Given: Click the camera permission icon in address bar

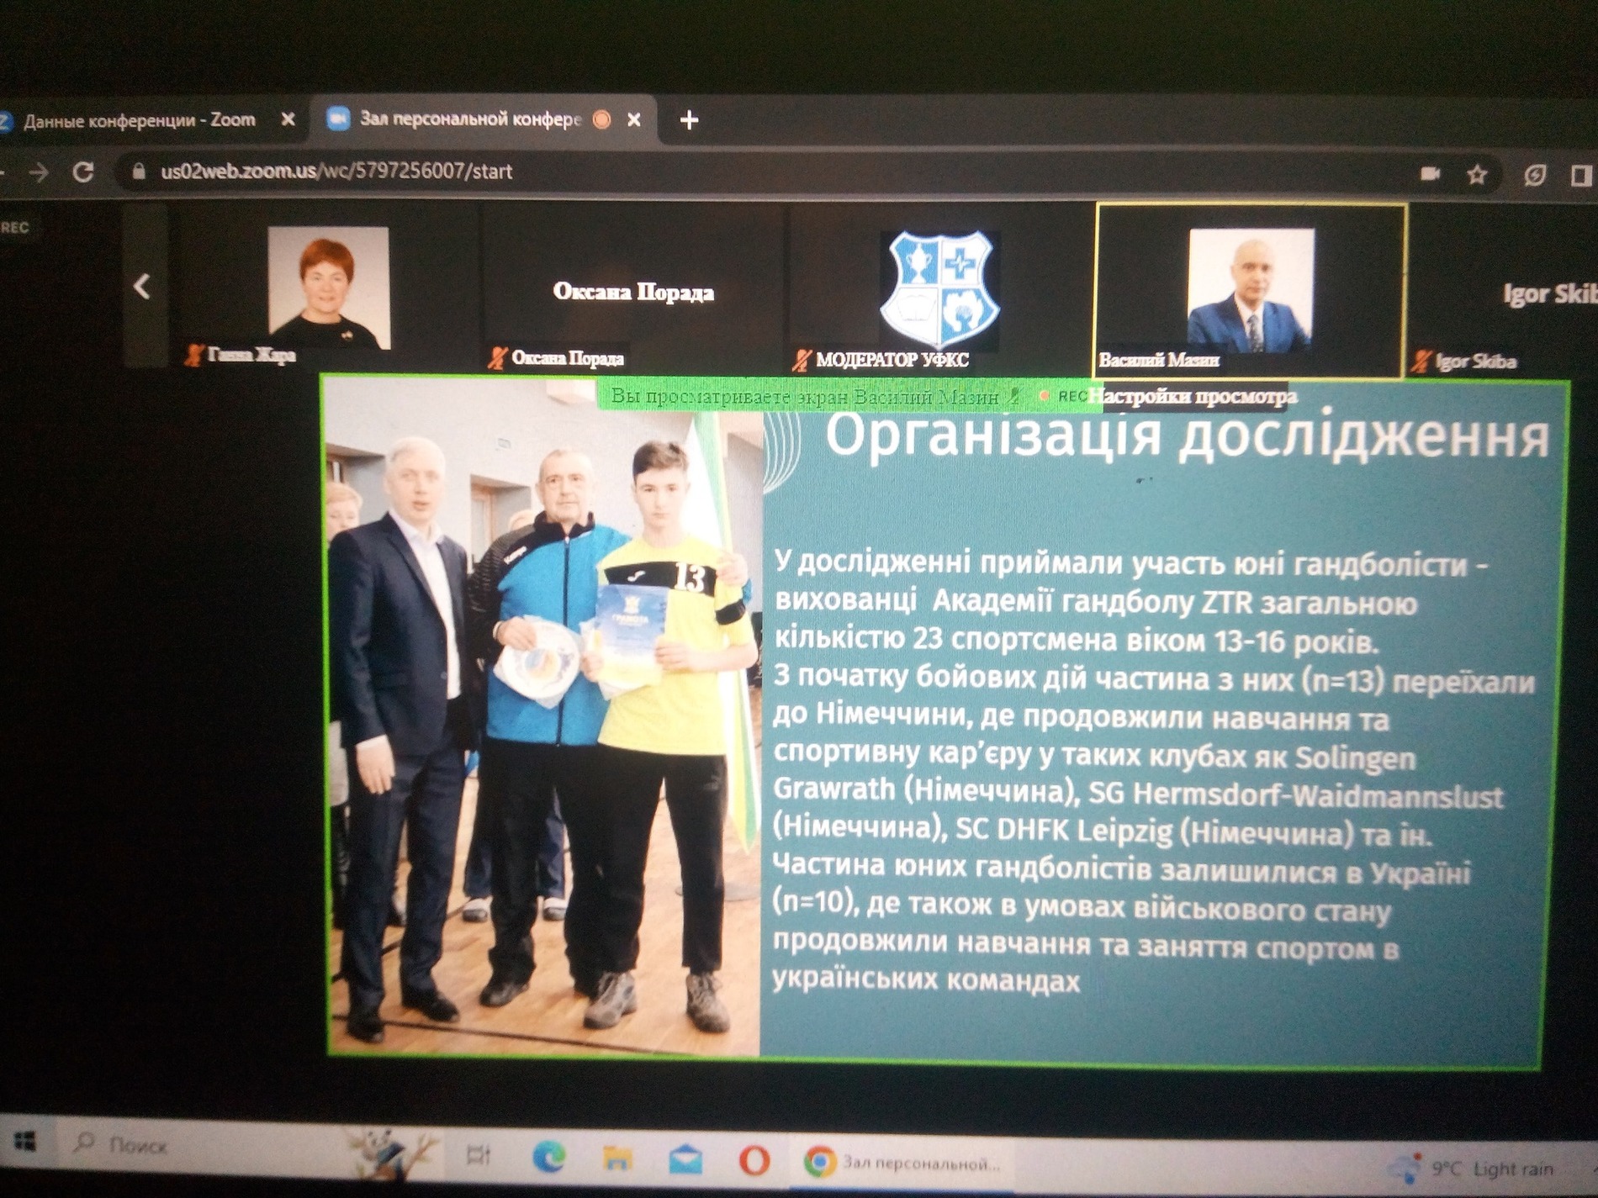Looking at the screenshot, I should [1430, 174].
